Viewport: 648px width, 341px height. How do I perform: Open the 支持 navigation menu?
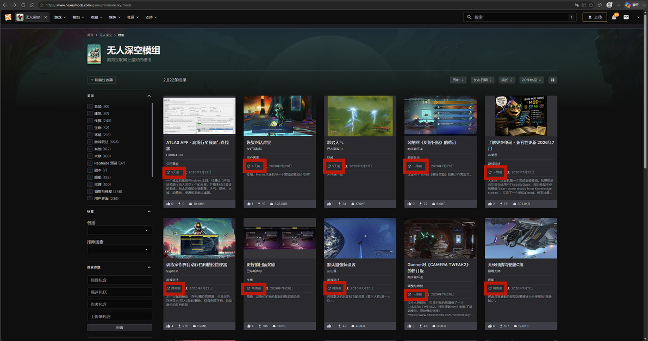tap(151, 17)
